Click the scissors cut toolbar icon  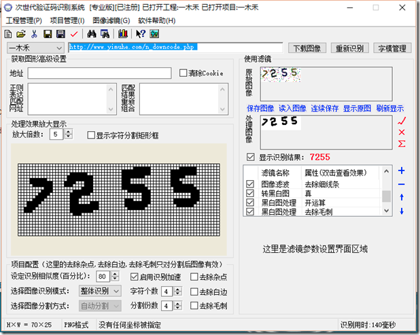pos(33,34)
